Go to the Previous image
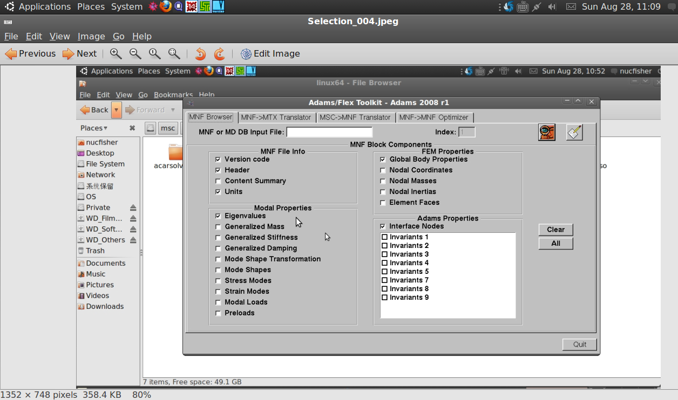This screenshot has height=400, width=678. click(x=30, y=53)
